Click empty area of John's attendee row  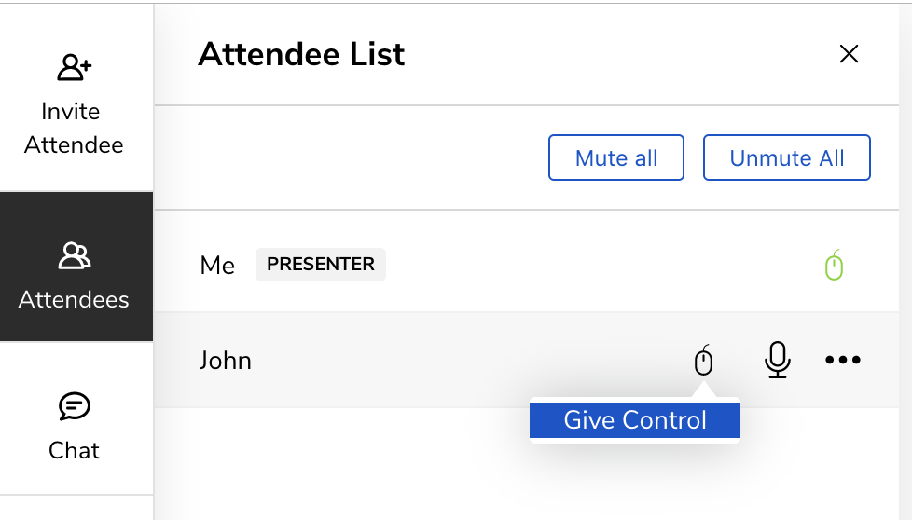click(x=465, y=361)
